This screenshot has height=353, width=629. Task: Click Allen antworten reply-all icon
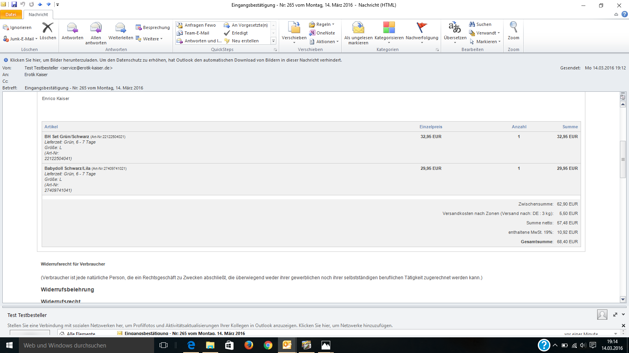96,28
